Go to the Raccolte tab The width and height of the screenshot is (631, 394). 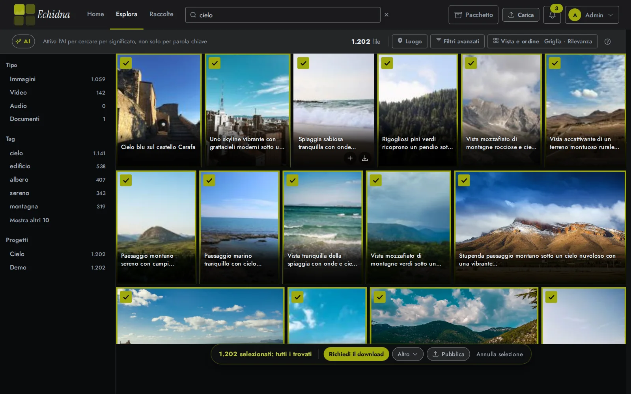coord(161,14)
